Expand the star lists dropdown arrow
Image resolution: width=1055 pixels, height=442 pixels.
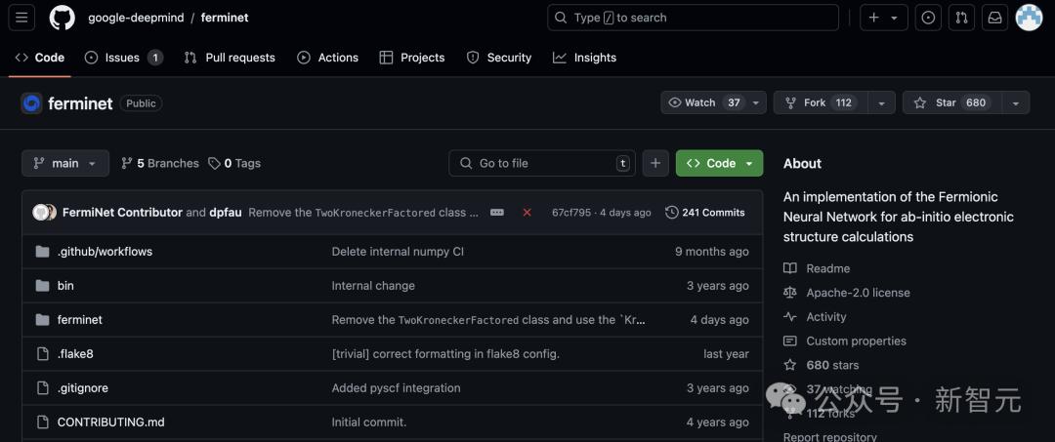[1016, 102]
